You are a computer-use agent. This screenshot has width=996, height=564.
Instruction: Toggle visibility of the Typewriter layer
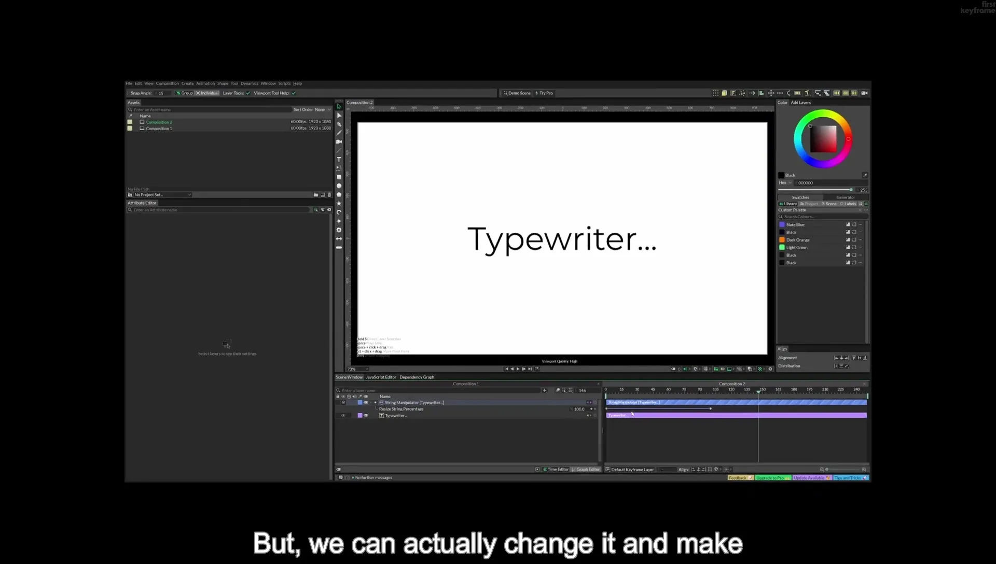coord(343,415)
